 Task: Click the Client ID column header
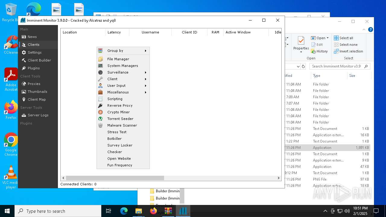pos(189,32)
